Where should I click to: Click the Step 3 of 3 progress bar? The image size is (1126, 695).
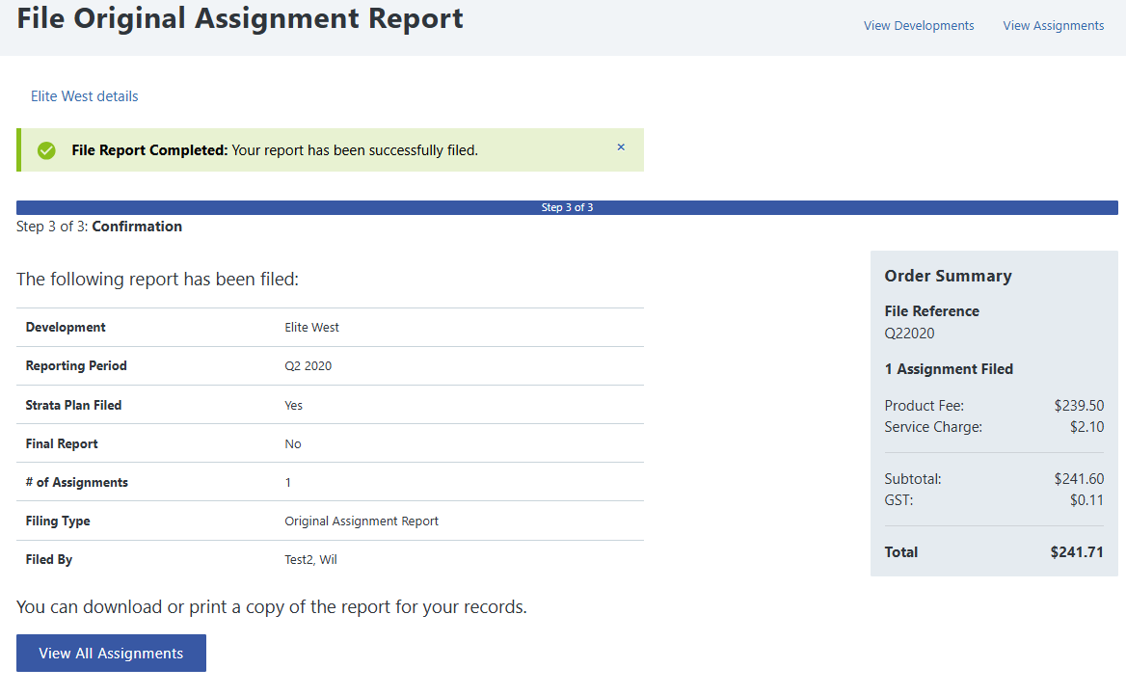tap(567, 207)
